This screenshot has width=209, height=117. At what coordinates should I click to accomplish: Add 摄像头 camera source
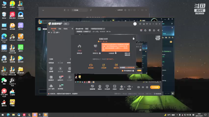[x=100, y=87]
